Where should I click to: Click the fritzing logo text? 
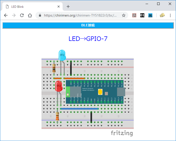(x=122, y=133)
